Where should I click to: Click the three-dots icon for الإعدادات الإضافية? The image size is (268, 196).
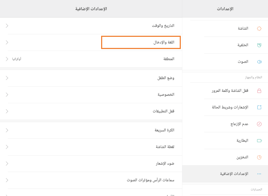259,174
